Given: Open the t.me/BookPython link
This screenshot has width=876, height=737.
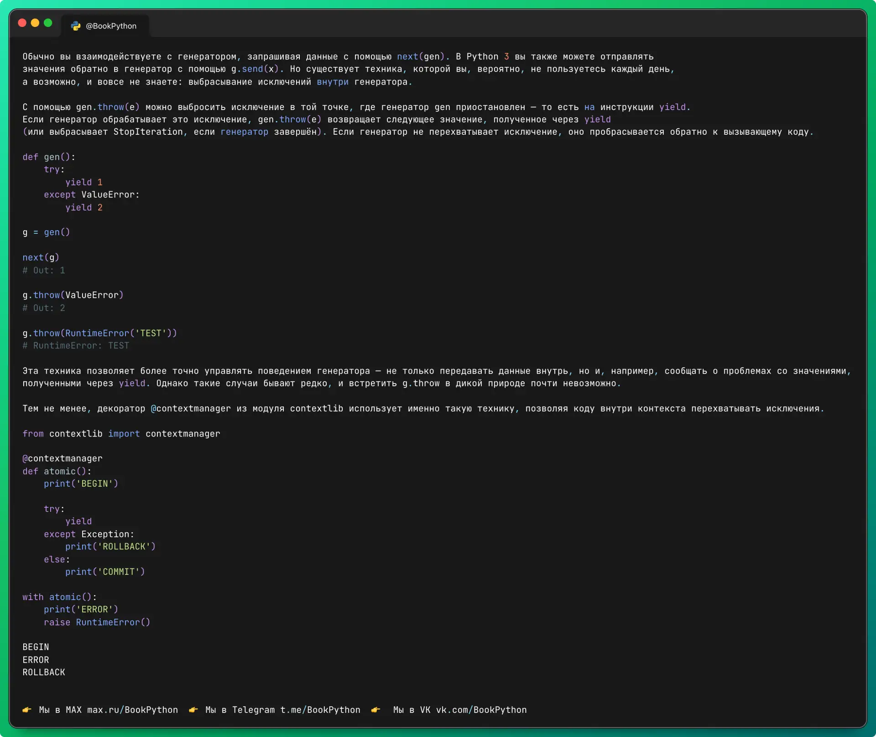Looking at the screenshot, I should pos(320,710).
